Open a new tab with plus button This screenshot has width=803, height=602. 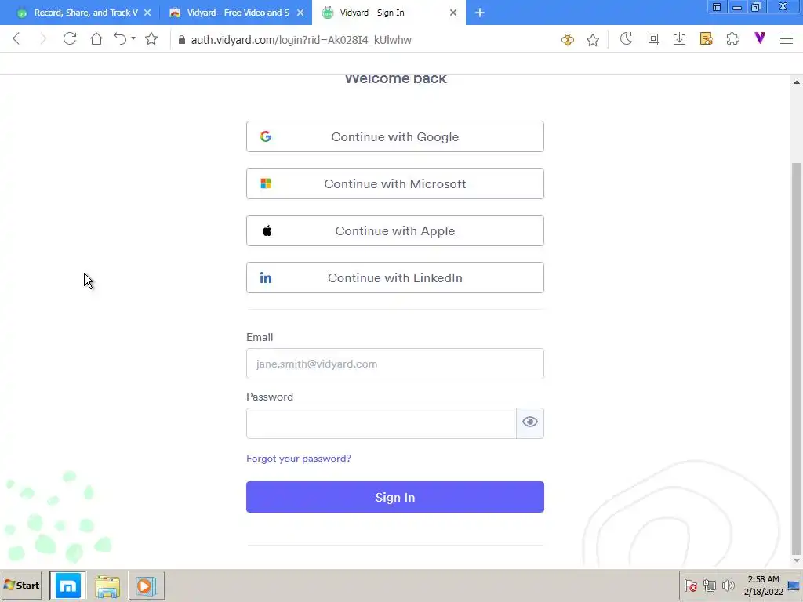tap(480, 13)
